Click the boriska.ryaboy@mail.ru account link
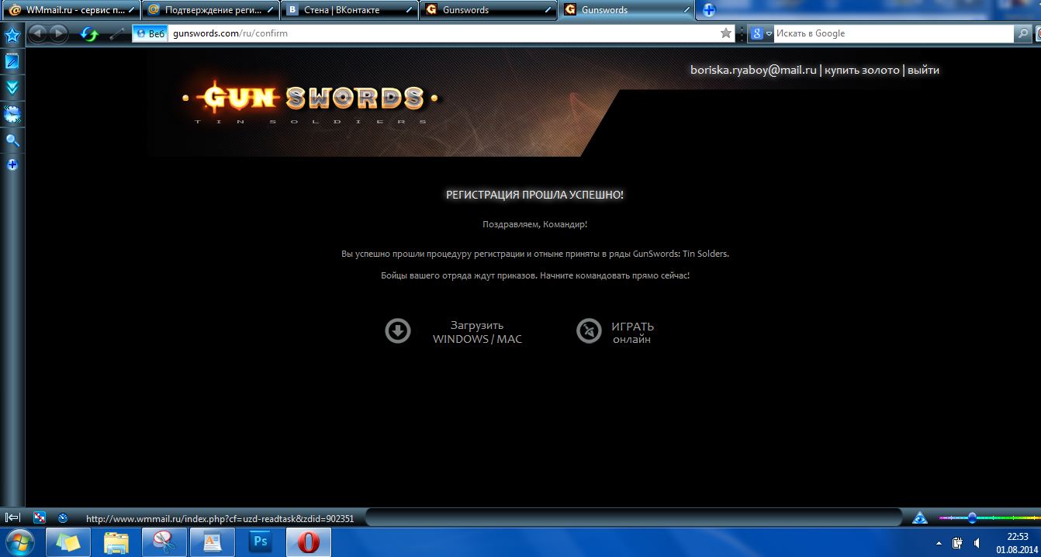The image size is (1041, 557). [753, 70]
